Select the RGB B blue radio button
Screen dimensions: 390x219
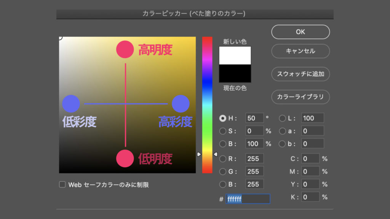tap(222, 184)
